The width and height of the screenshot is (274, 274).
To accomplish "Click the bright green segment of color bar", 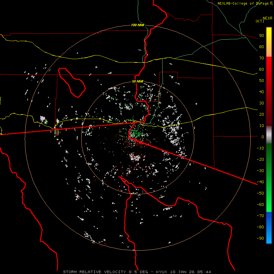I will (x=269, y=178).
